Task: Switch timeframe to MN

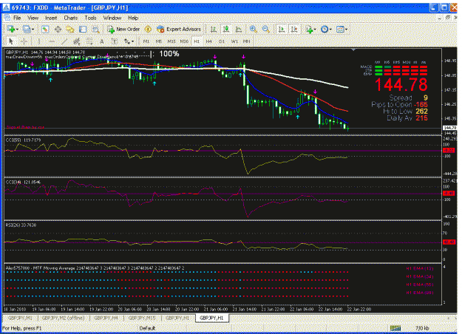Action: [246, 41]
